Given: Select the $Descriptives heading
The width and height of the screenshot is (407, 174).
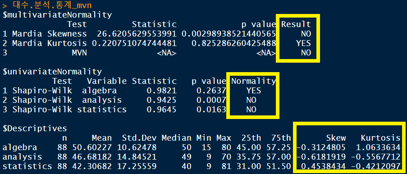Looking at the screenshot, I should [x=35, y=128].
